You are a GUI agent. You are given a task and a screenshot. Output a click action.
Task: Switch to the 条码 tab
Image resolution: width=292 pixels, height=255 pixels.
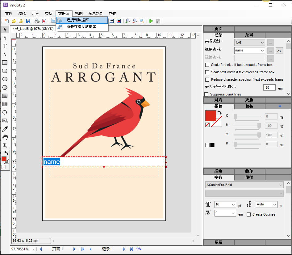point(249,35)
